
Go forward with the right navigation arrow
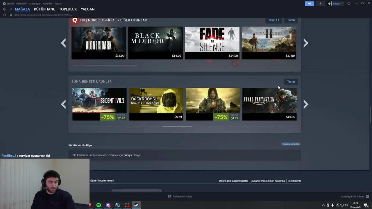10,9
